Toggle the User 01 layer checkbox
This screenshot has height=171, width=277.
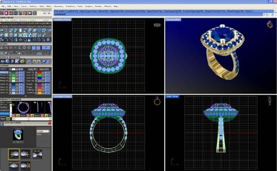36,73
